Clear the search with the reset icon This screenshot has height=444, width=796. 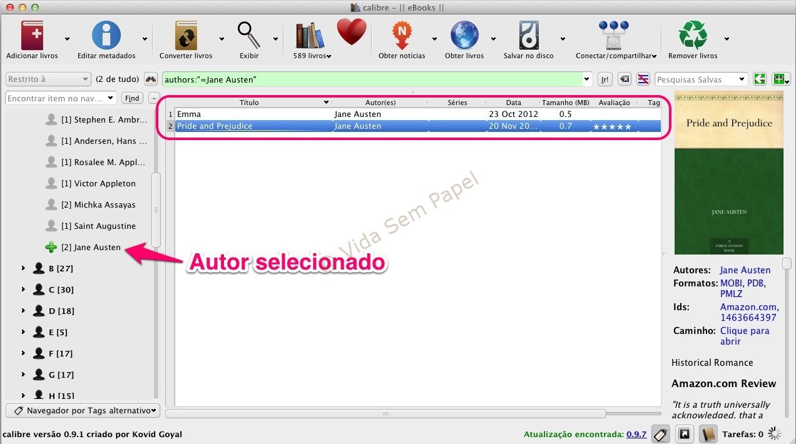point(624,79)
